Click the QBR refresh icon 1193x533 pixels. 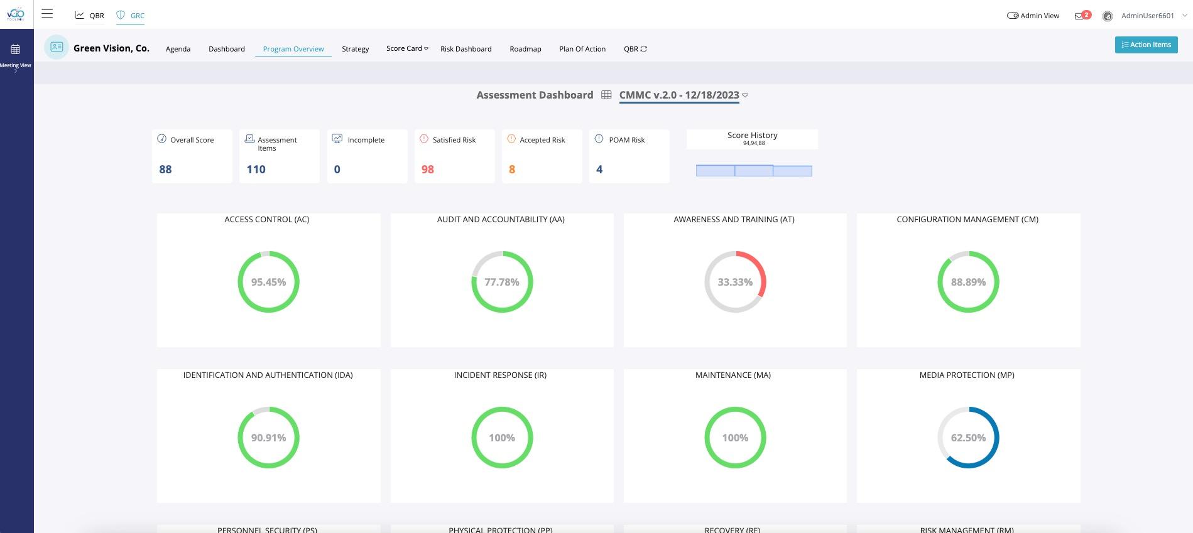tap(643, 48)
